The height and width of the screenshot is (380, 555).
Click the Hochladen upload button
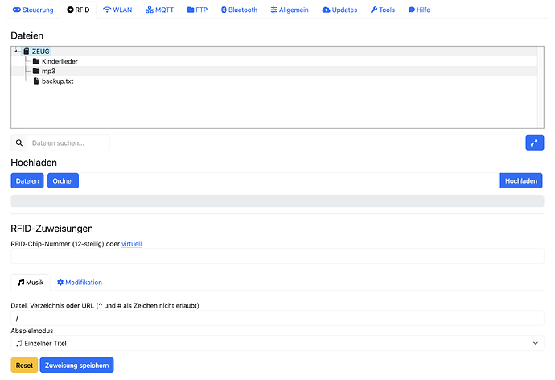[521, 180]
